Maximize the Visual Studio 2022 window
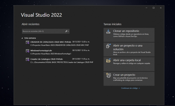This screenshot has height=106, width=175. point(154,8)
